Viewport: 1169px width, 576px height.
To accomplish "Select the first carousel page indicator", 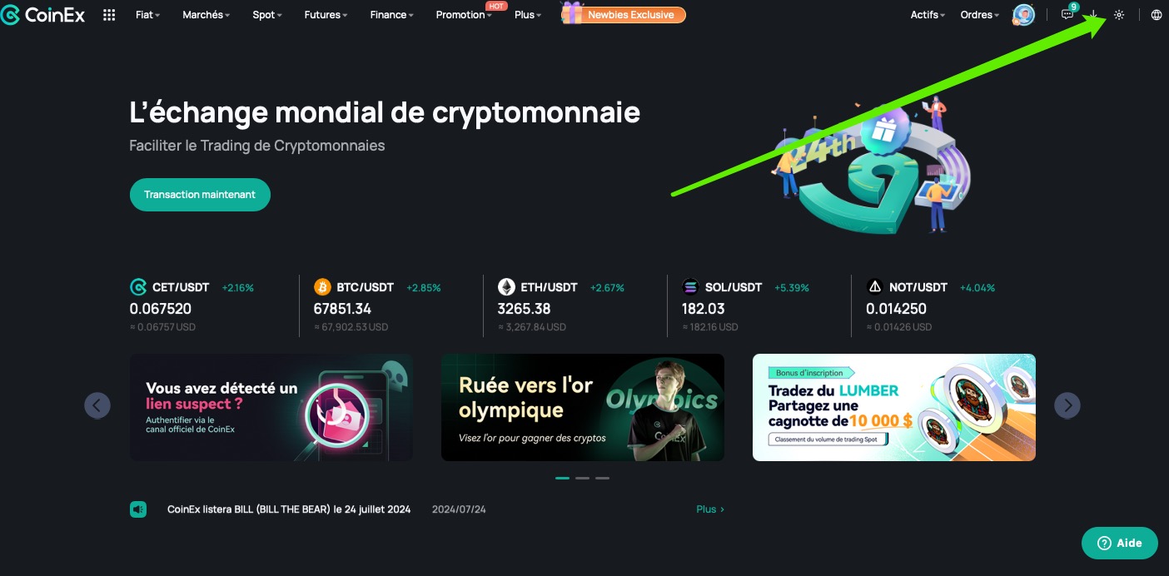I will point(562,478).
